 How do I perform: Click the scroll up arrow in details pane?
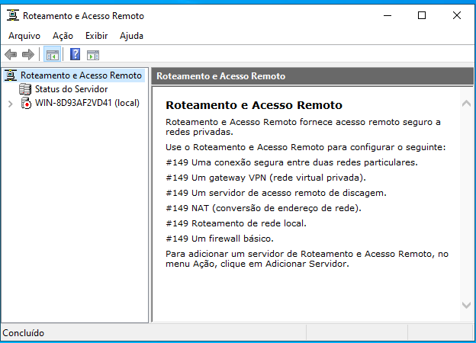466,104
